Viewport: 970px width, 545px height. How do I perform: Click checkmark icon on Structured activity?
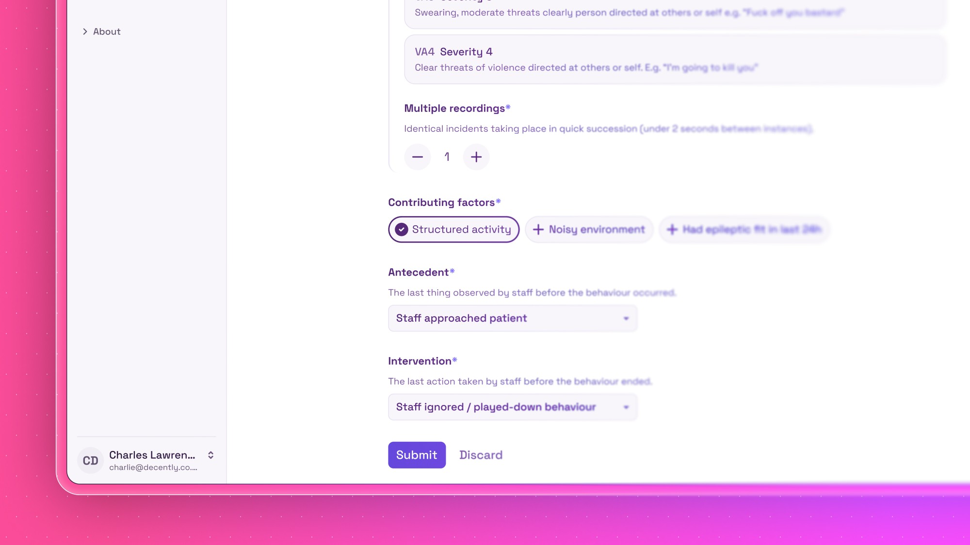[x=401, y=230]
